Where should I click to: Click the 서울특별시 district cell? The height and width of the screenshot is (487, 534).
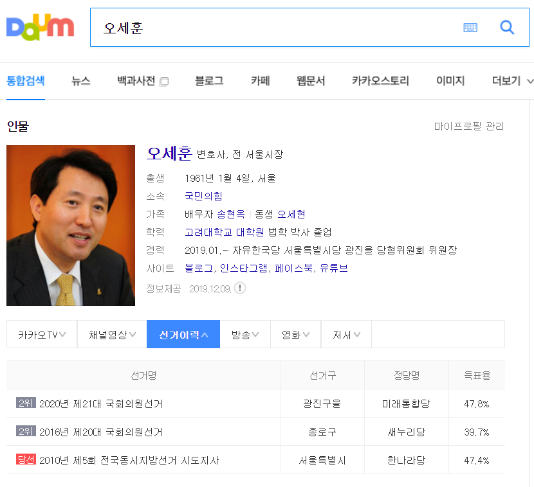pyautogui.click(x=322, y=460)
